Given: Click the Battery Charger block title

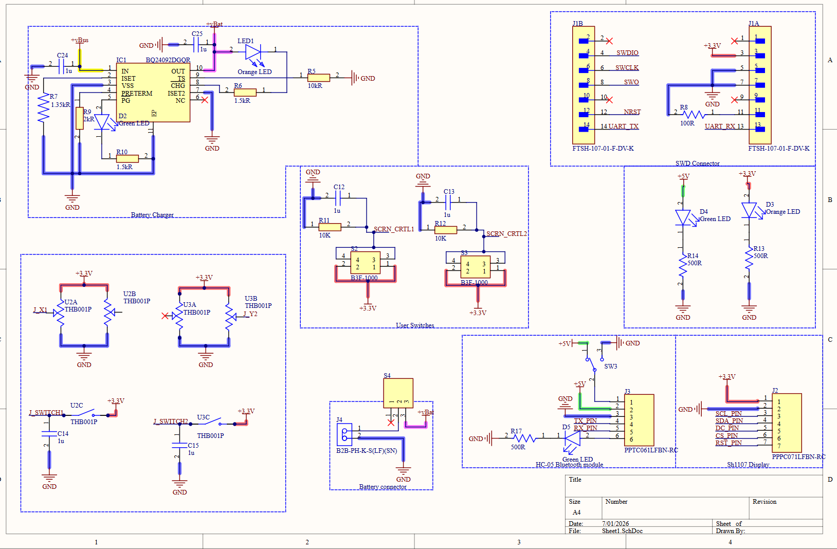Looking at the screenshot, I should point(152,215).
